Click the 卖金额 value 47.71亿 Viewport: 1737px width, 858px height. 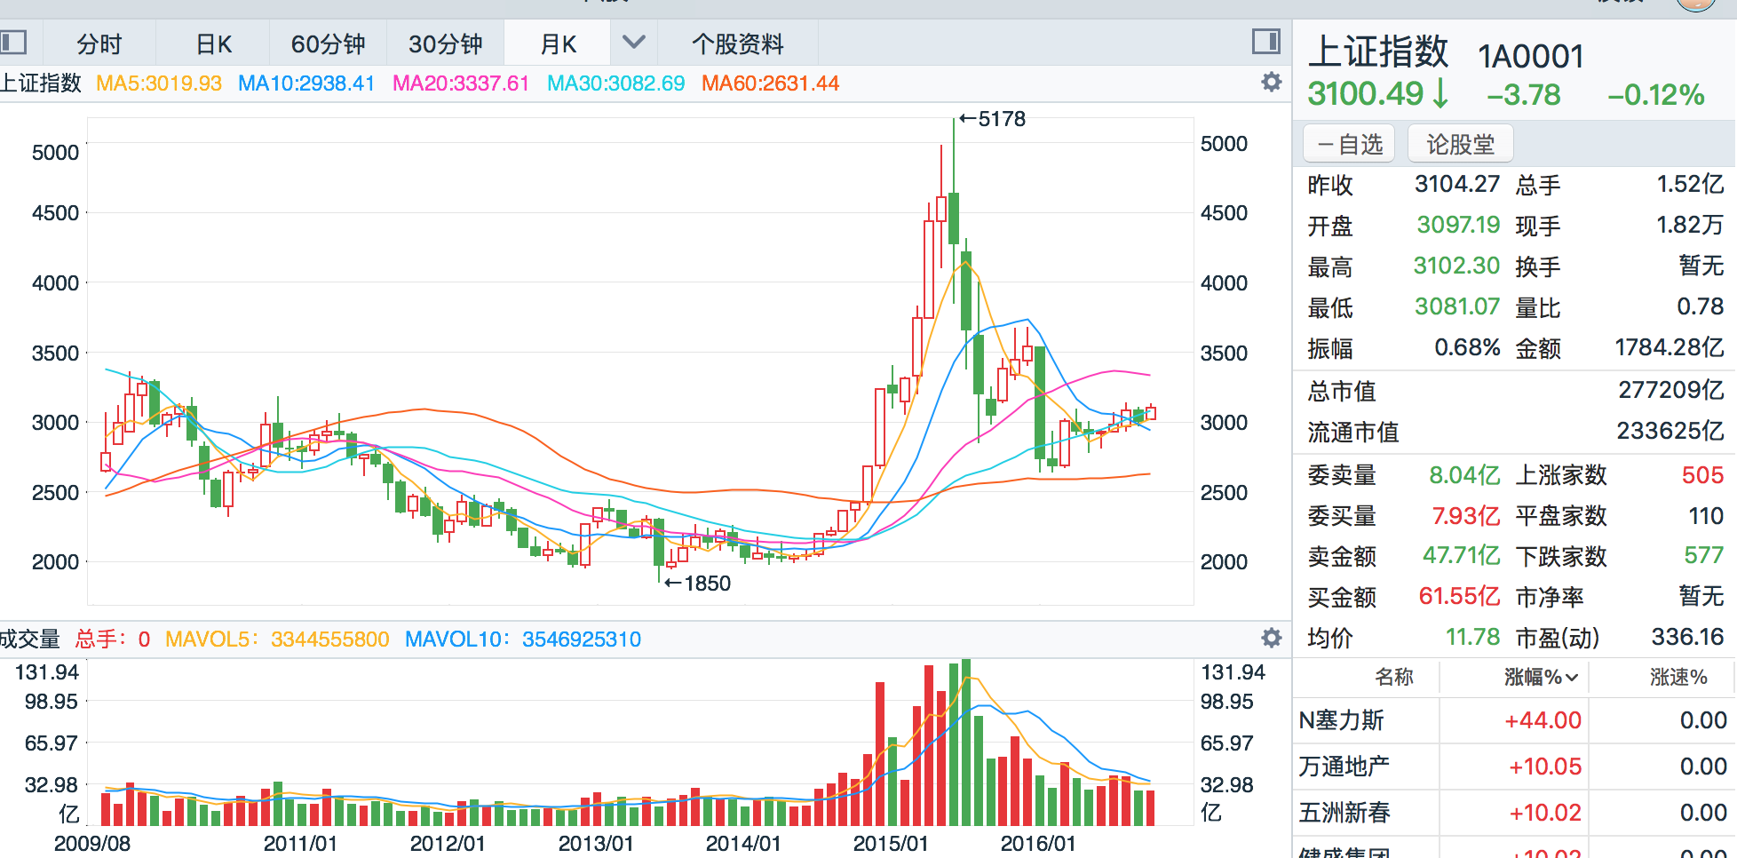pyautogui.click(x=1461, y=555)
